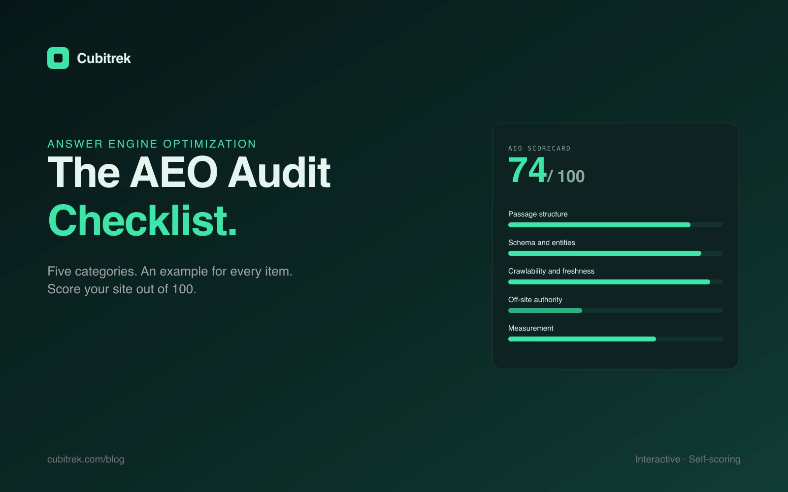Screen dimensions: 788x492
Task: Click the Cubitrek brand name
Action: pos(104,59)
